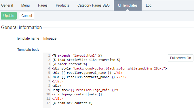
Task: Click the endblock content code line
Action: [72, 103]
